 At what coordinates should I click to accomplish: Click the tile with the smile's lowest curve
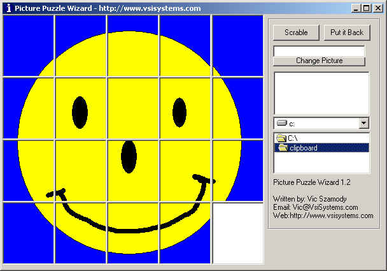(x=133, y=233)
